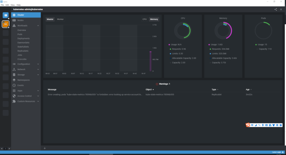Switch IME Chinese mode via 中 icon
This screenshot has width=286, height=155.
(252, 125)
